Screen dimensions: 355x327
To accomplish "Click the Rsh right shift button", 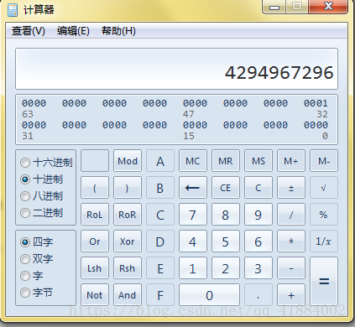I will [128, 268].
